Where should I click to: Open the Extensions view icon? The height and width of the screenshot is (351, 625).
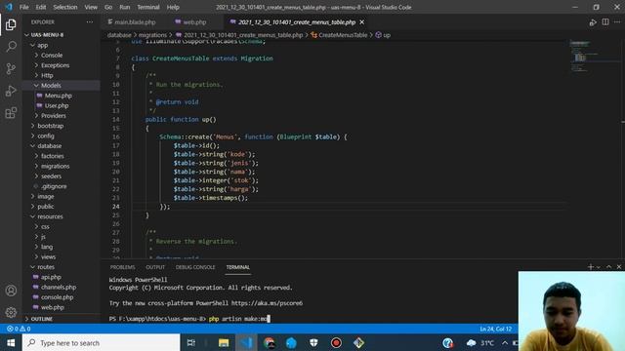click(x=11, y=113)
